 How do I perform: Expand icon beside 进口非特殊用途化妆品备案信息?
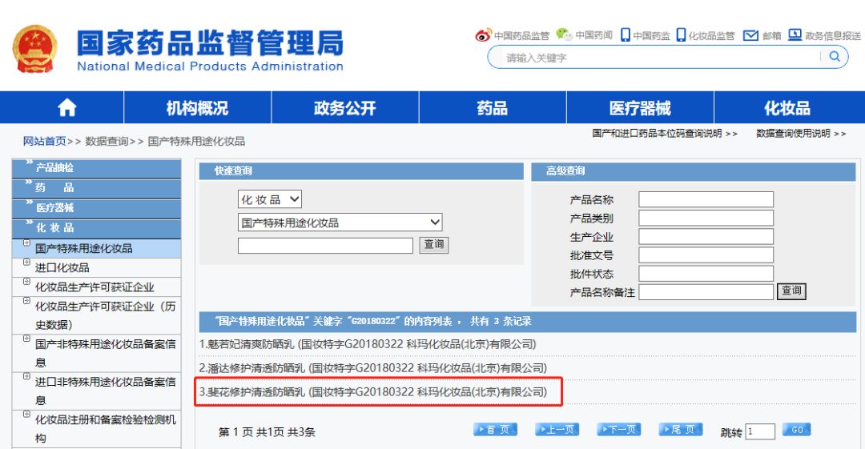coord(26,377)
